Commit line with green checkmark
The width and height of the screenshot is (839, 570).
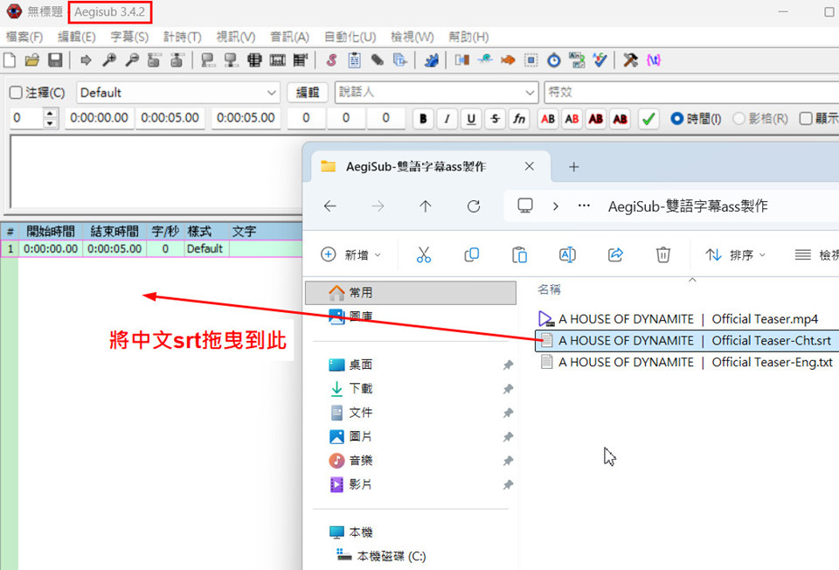tap(648, 119)
